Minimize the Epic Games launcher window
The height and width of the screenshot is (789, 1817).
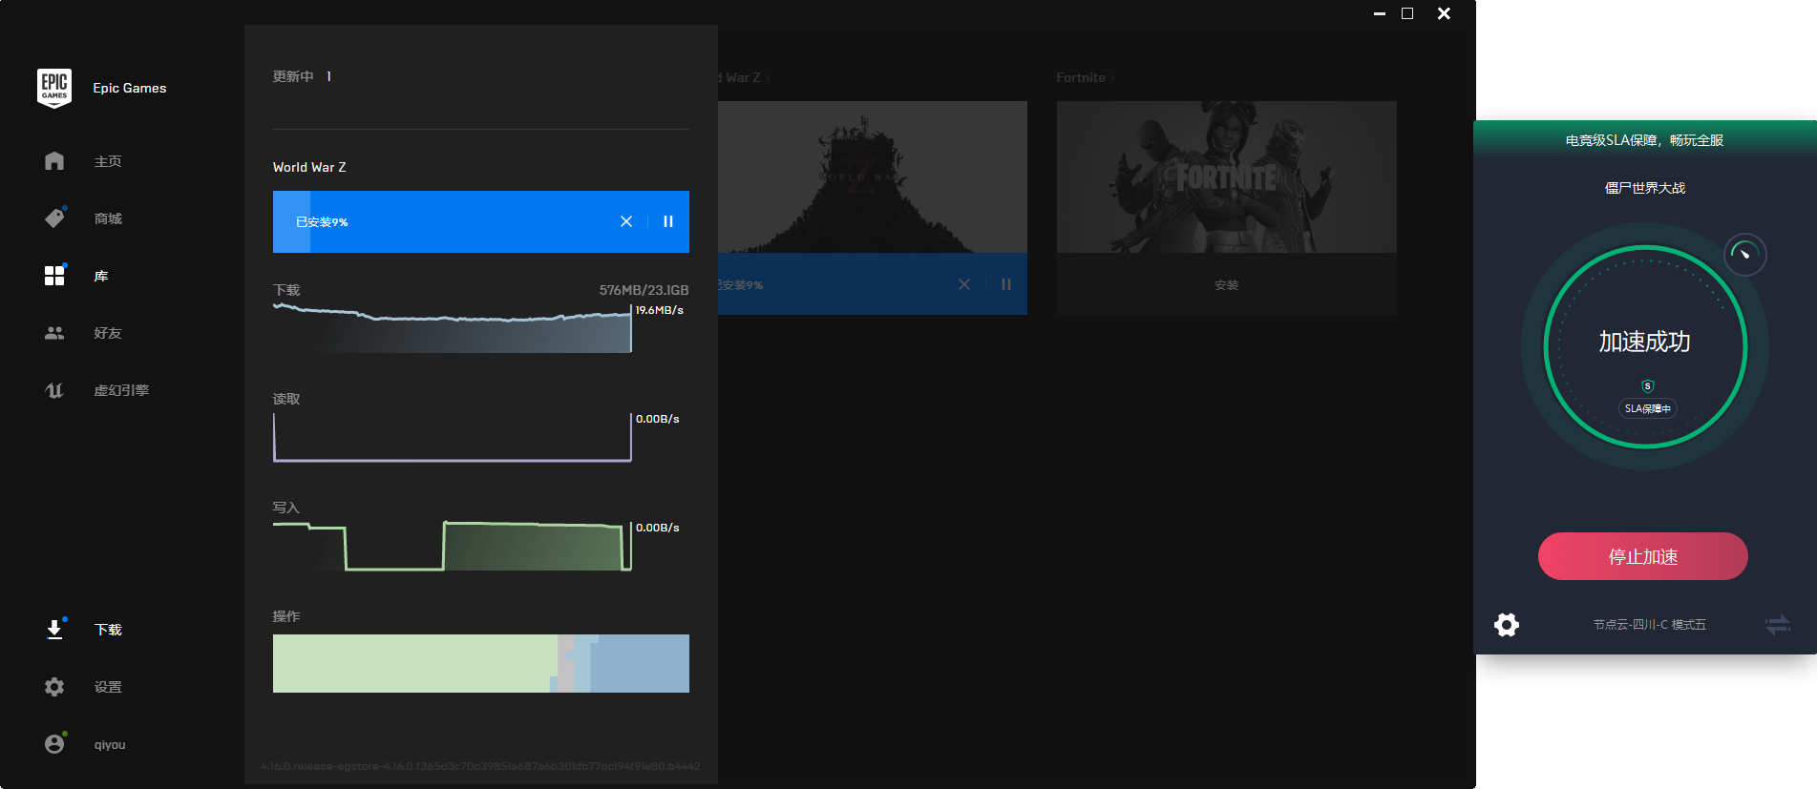point(1379,13)
